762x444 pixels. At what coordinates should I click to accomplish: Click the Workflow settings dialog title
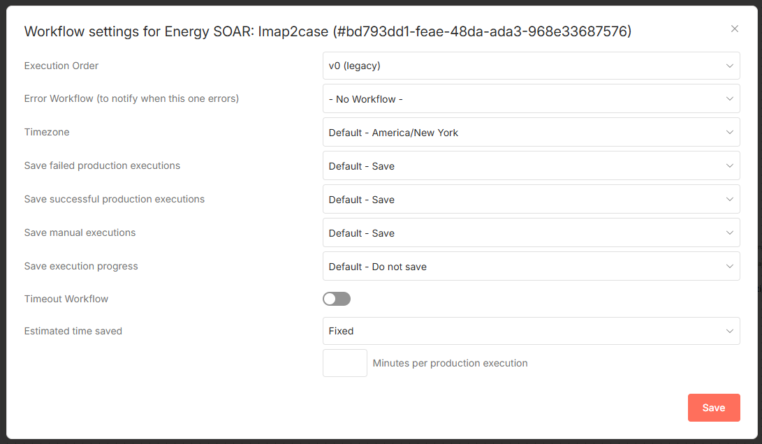coord(328,31)
